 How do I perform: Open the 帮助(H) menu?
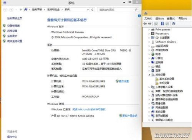click(183, 19)
